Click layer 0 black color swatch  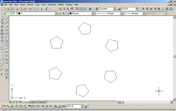coord(19,13)
